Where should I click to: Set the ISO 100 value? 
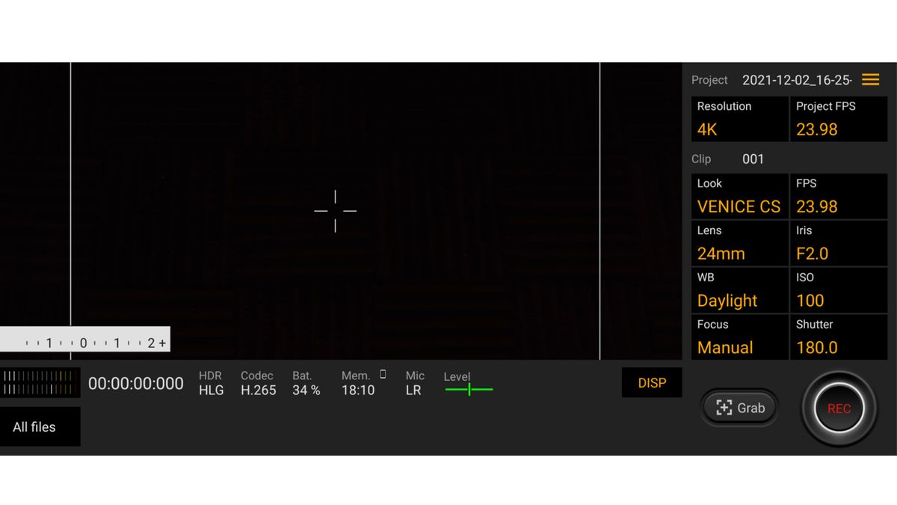(839, 290)
